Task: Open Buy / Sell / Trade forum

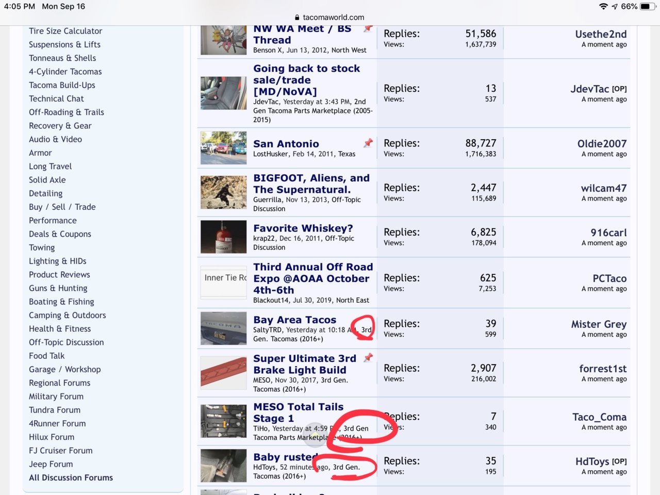Action: coord(62,207)
